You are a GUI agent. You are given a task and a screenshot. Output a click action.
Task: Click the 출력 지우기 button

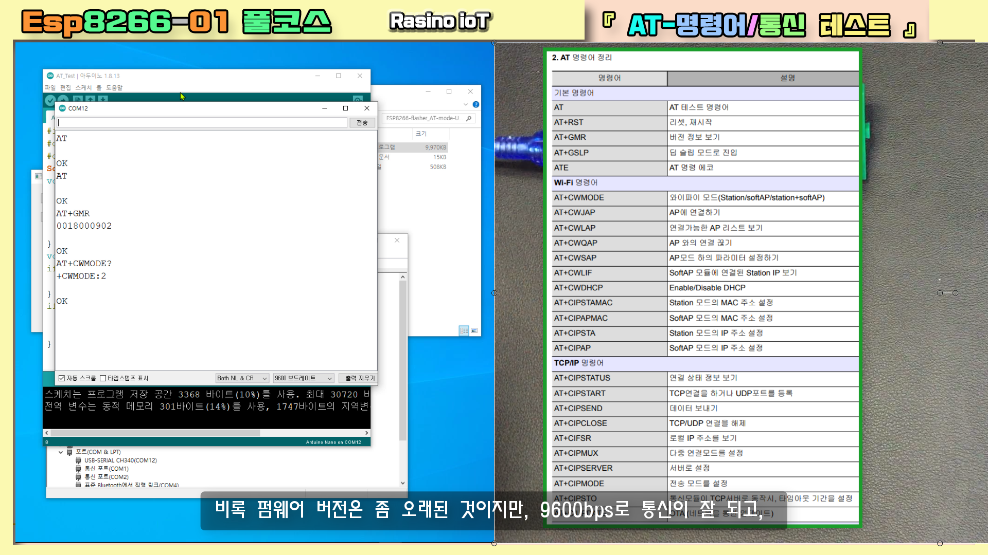pyautogui.click(x=359, y=378)
